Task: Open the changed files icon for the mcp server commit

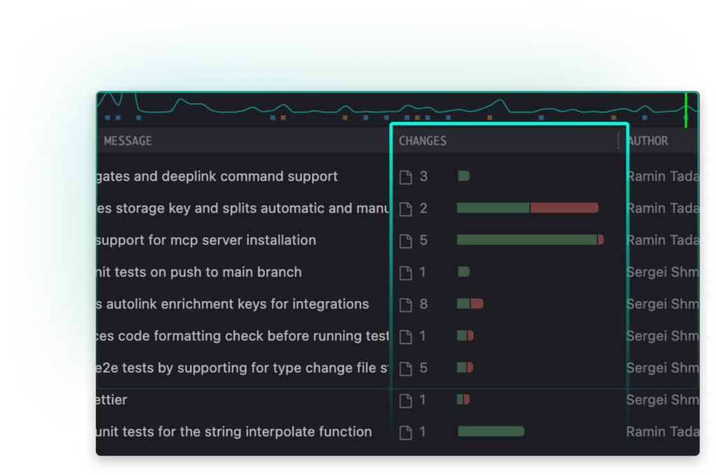Action: coord(405,240)
